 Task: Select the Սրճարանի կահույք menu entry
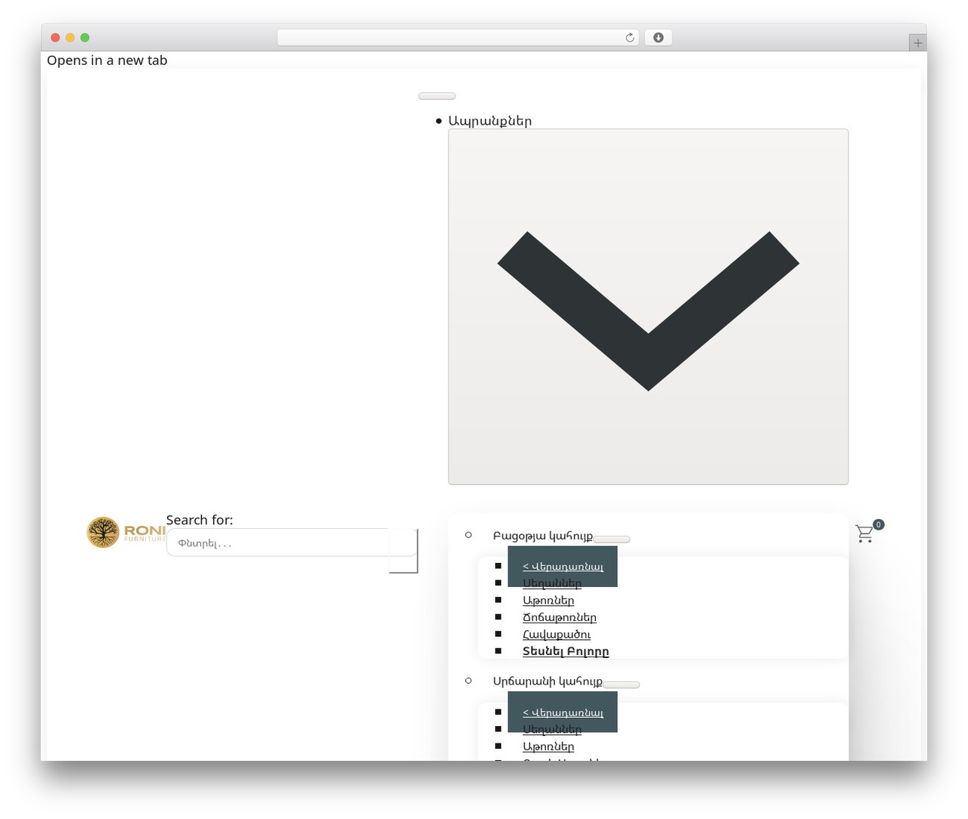(548, 681)
